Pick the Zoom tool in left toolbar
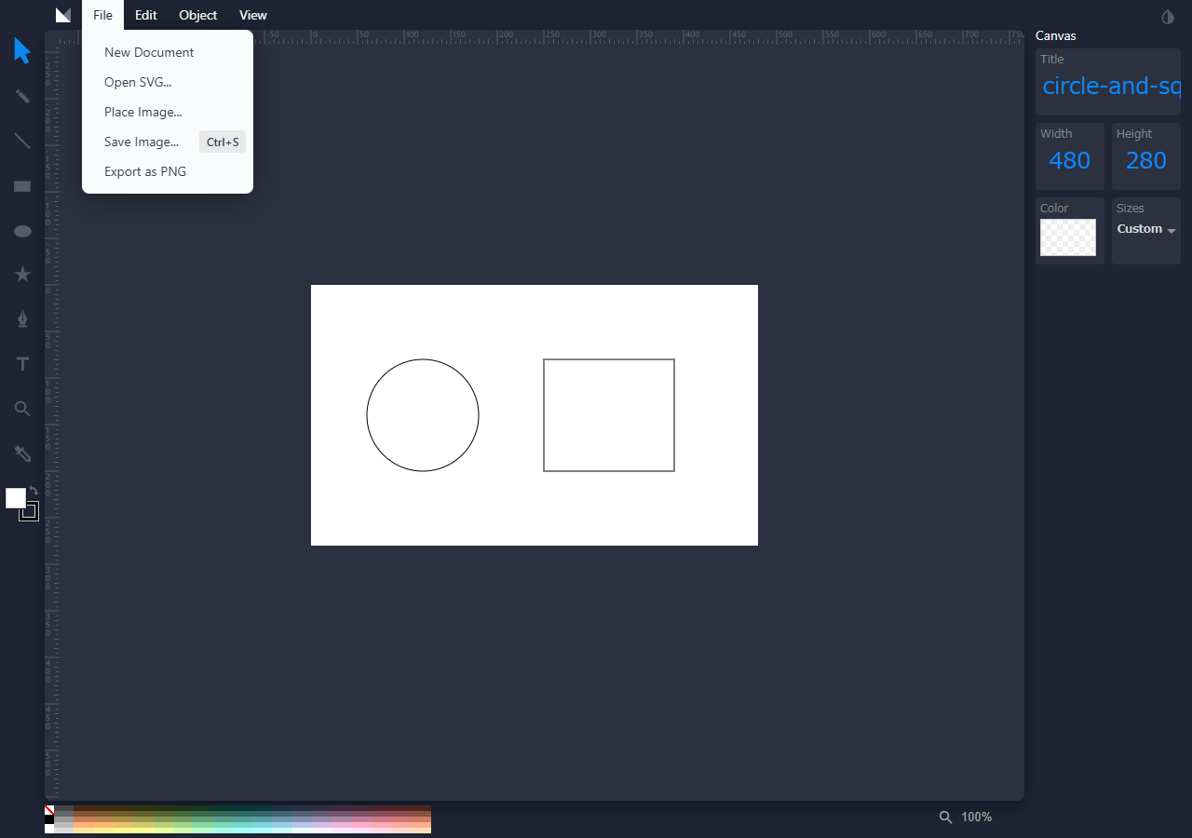This screenshot has height=838, width=1192. [22, 409]
